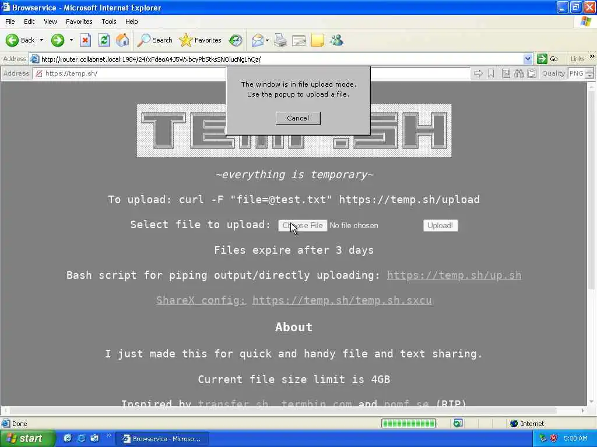Screen dimensions: 597x447
Task: Click the Print icon
Action: click(x=280, y=40)
